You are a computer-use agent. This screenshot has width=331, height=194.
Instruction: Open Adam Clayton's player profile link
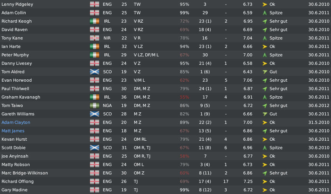click(16, 122)
